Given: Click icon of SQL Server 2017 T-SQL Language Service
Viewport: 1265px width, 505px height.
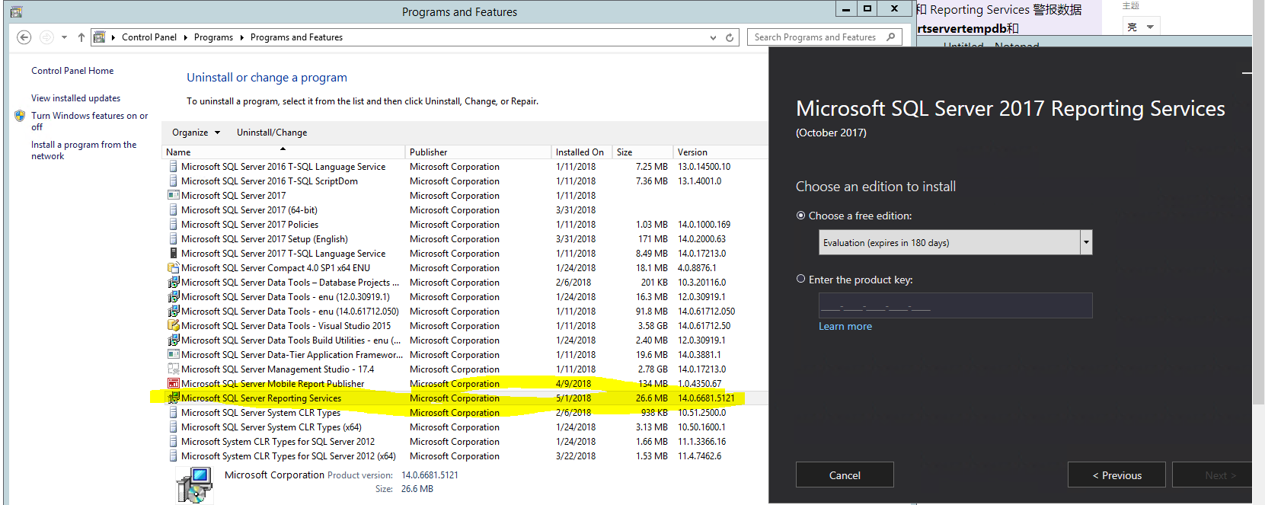Looking at the screenshot, I should coord(174,253).
